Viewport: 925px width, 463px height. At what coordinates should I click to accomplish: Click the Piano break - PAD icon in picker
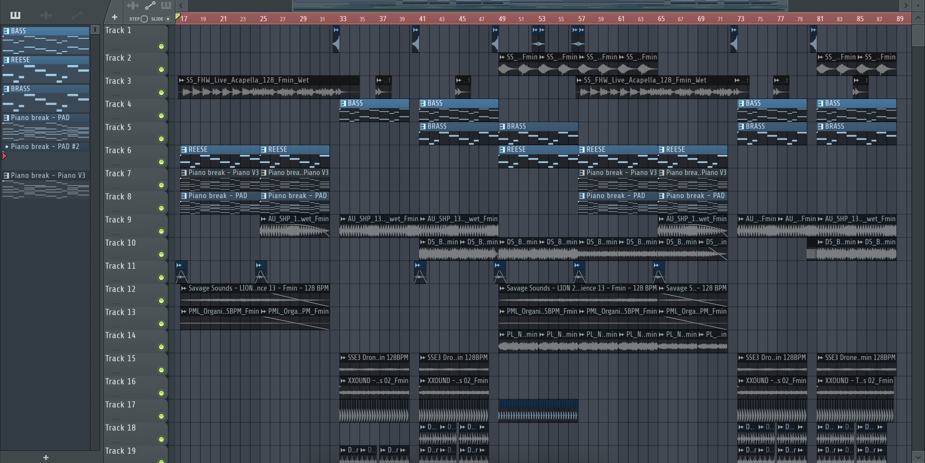(6, 118)
